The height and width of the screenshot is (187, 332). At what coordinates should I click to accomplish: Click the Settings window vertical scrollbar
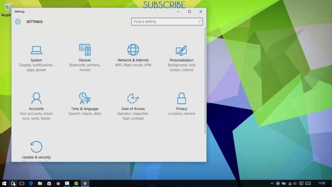(205, 81)
